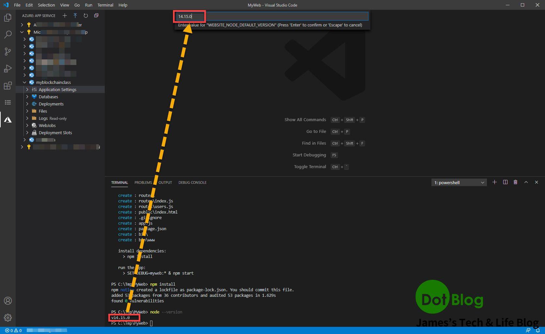The image size is (545, 334).
Task: Click the 'Toggle Terminal' hint text
Action: [310, 167]
